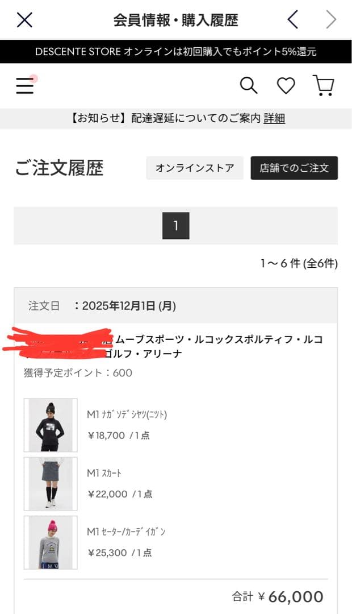Screen dimensions: 352x614
Task: Open the M1 ナガソデシャツ(ニット) product thumbnail
Action: [50, 425]
